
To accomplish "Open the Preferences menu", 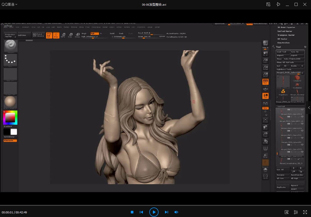I will pos(96,27).
